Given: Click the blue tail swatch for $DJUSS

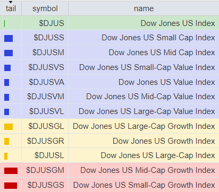Looking at the screenshot, I should pos(9,38).
